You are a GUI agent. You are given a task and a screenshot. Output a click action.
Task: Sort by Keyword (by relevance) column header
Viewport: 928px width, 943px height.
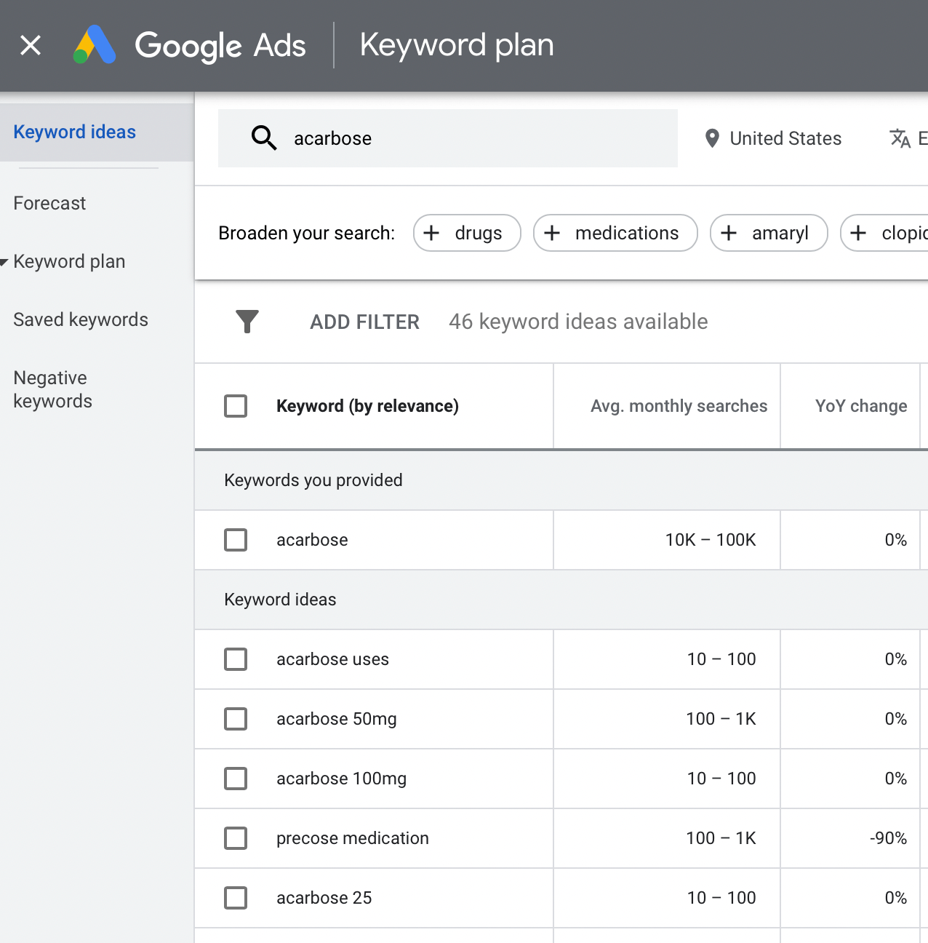[367, 406]
